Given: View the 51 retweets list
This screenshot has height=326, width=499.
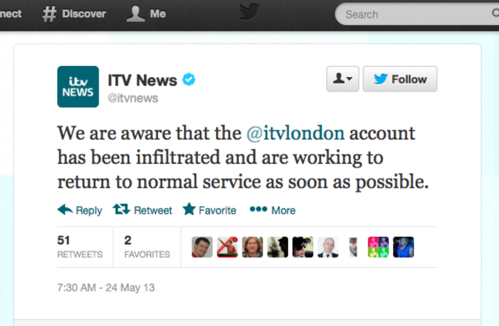Looking at the screenshot, I should point(80,247).
